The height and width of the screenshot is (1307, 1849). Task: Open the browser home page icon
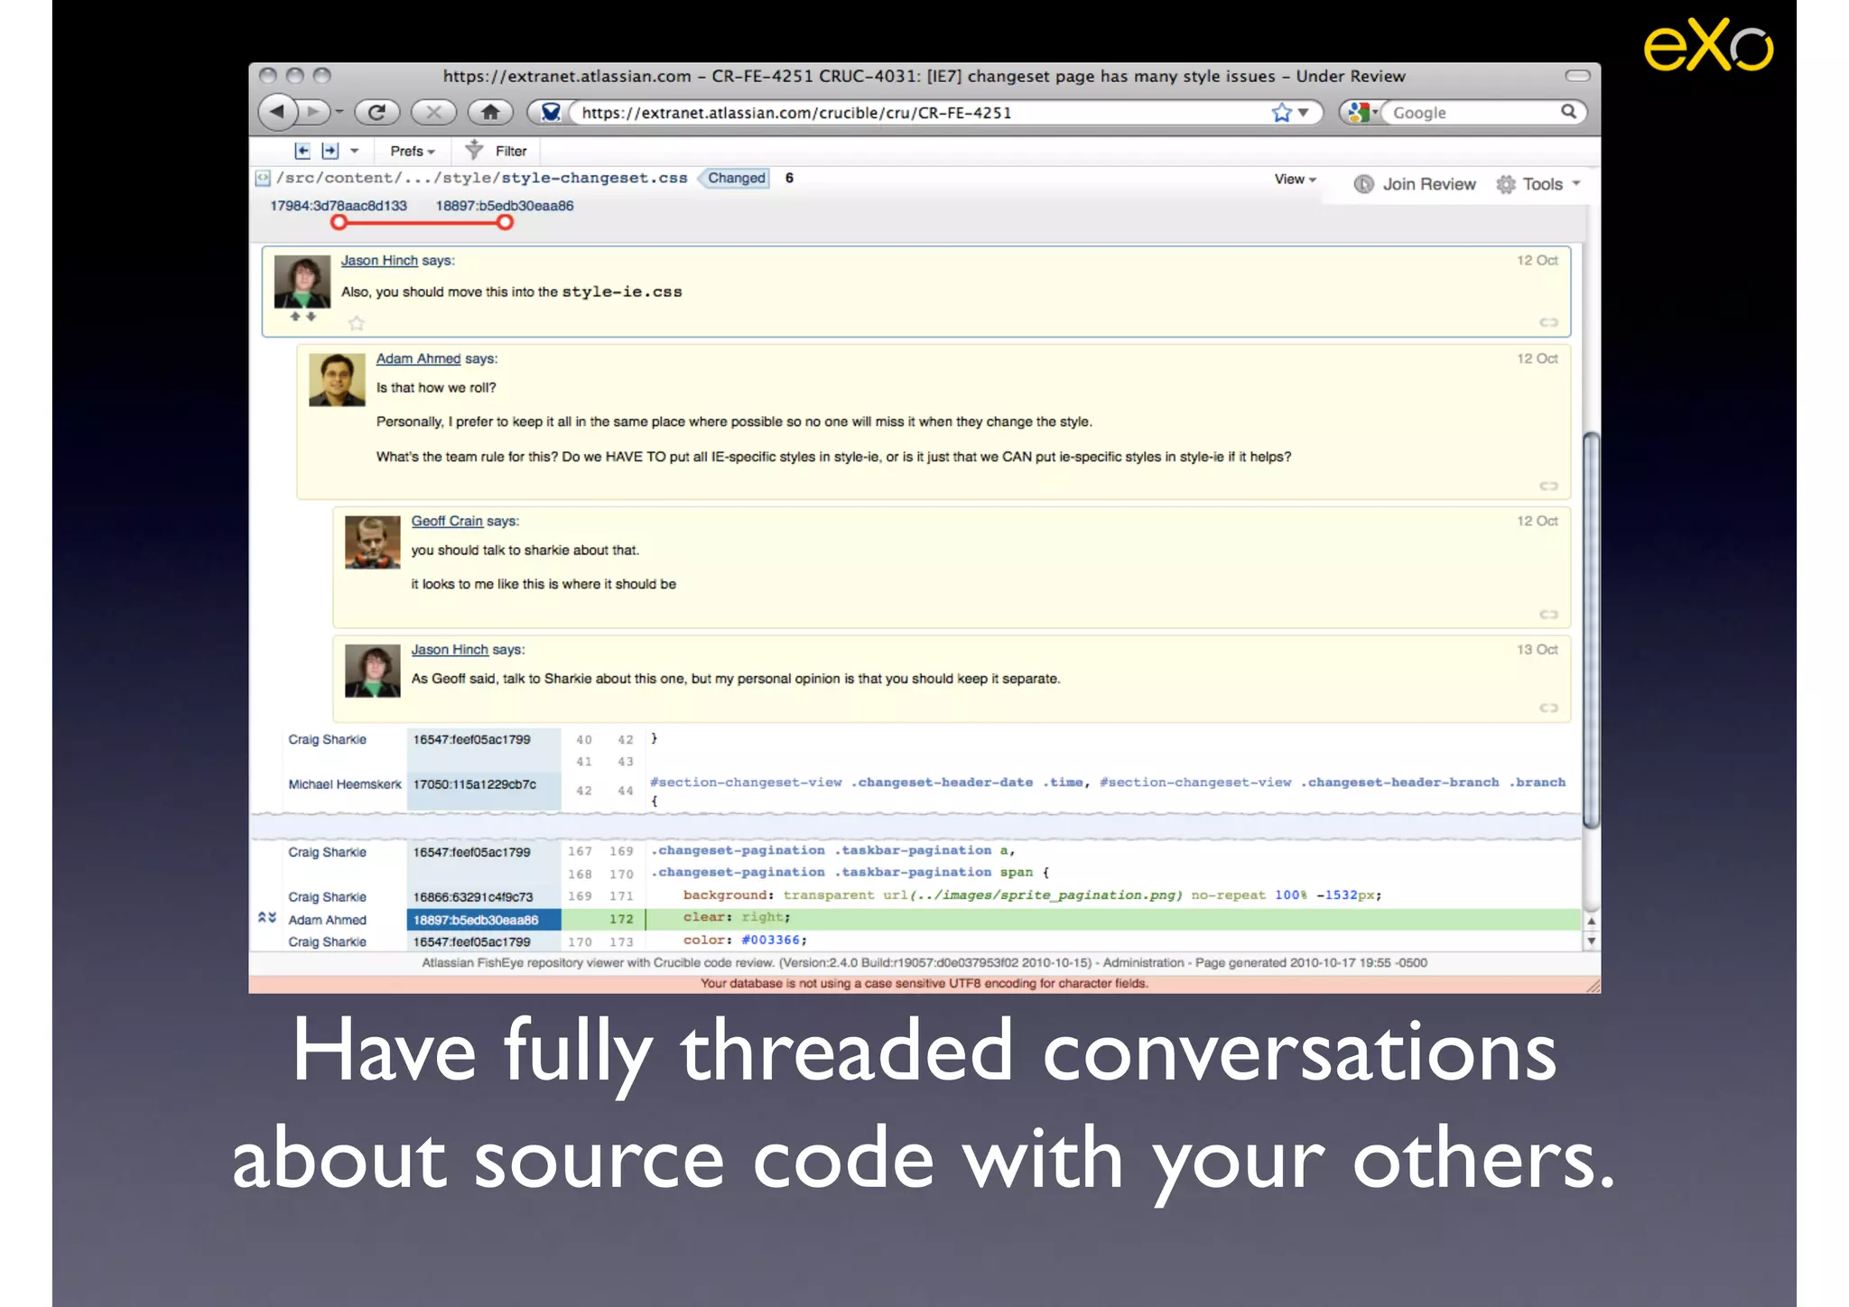point(490,112)
